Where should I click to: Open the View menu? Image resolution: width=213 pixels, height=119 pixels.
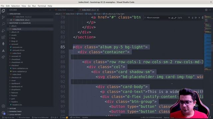point(24,6)
